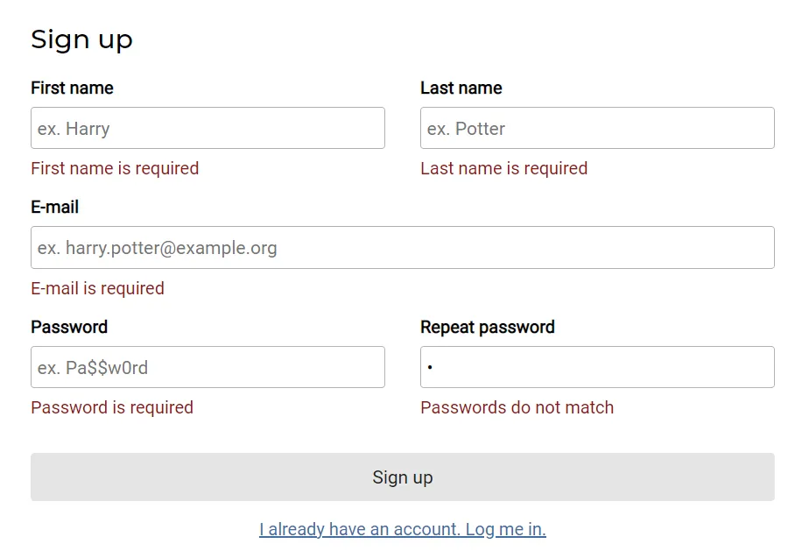
Task: Click the 'Last name is required' error message
Action: click(x=503, y=168)
